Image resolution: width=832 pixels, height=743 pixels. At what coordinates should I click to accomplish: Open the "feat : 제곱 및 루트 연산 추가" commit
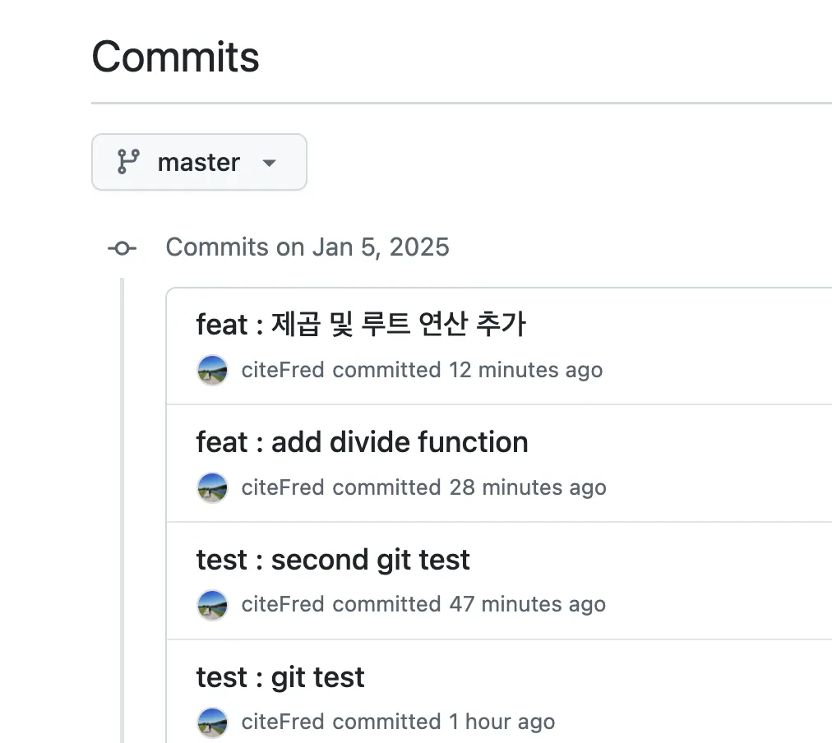pyautogui.click(x=360, y=325)
